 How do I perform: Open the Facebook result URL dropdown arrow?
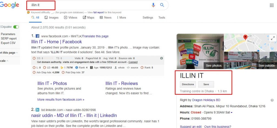[80, 36]
